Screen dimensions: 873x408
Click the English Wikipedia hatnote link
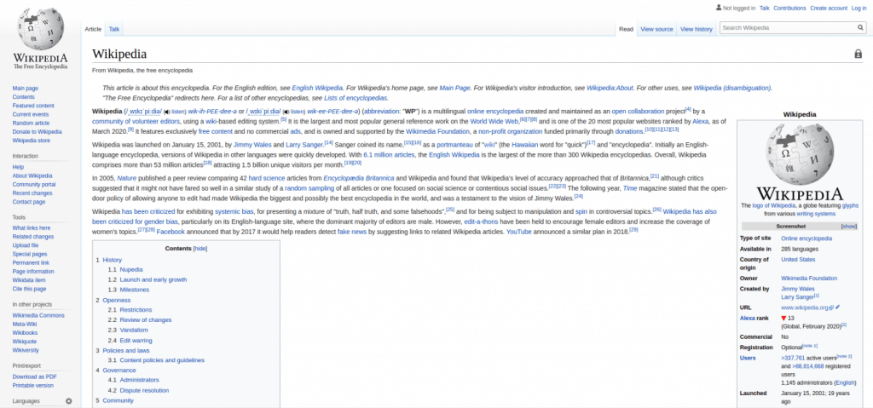[317, 88]
